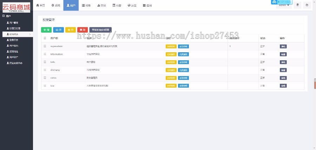Click yellow access-authorization button for kefu
316x150 pixels.
click(171, 62)
